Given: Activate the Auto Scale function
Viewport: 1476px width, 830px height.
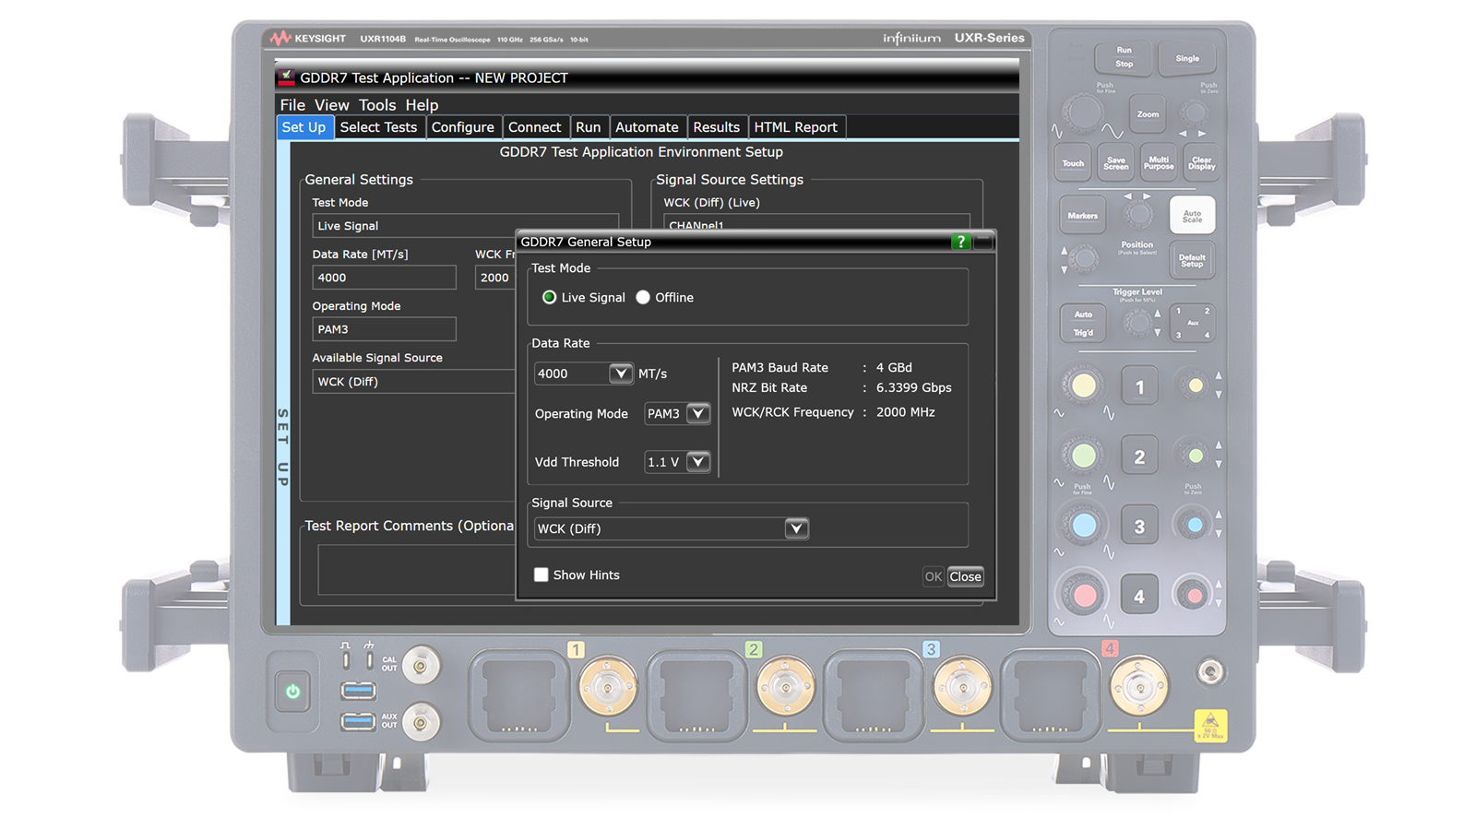Looking at the screenshot, I should point(1192,214).
